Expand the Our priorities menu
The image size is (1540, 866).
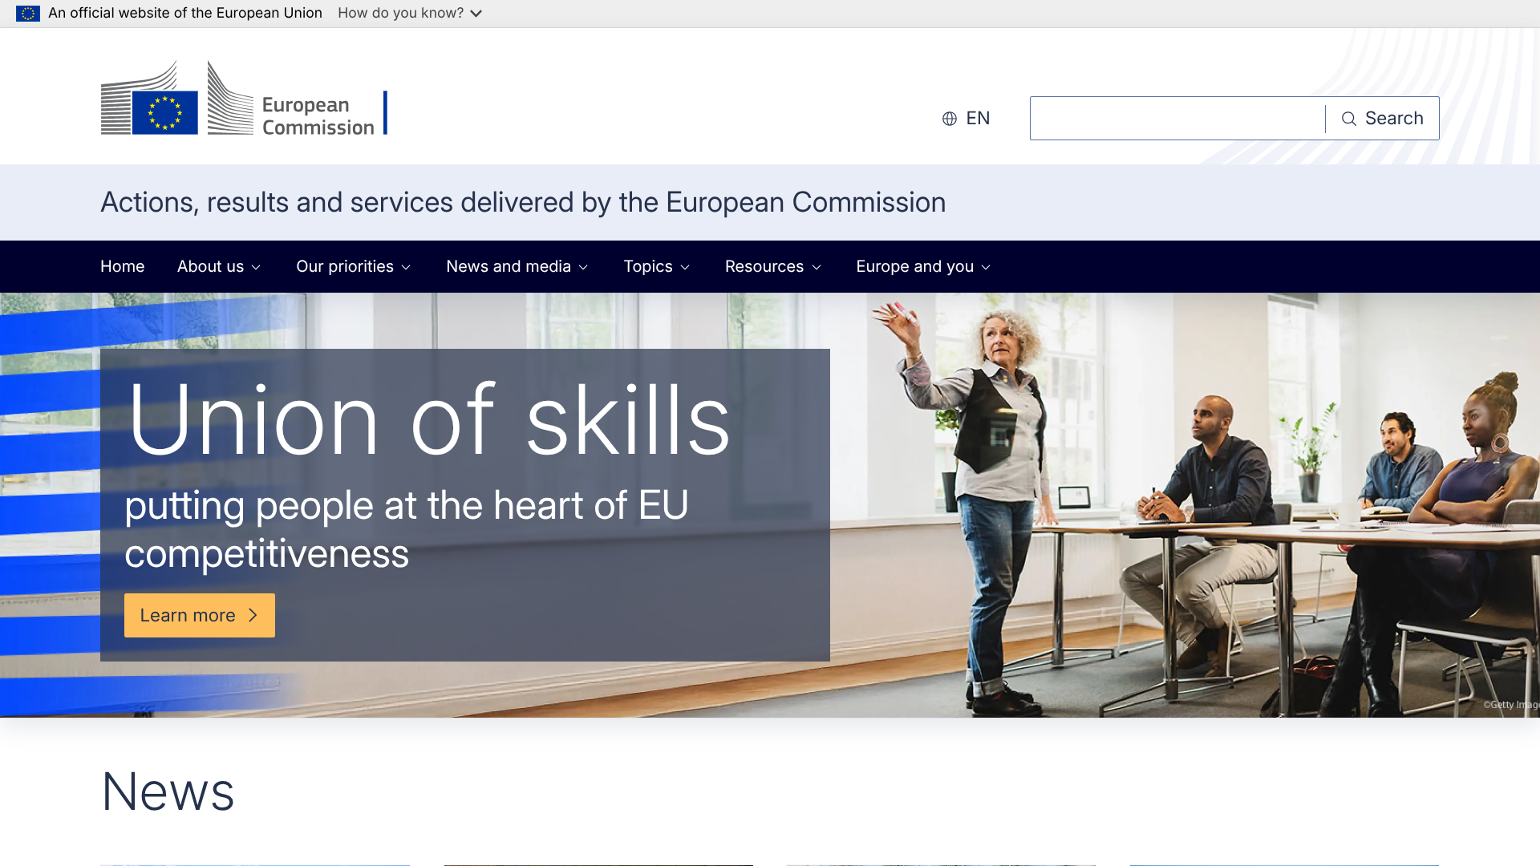[x=353, y=266]
